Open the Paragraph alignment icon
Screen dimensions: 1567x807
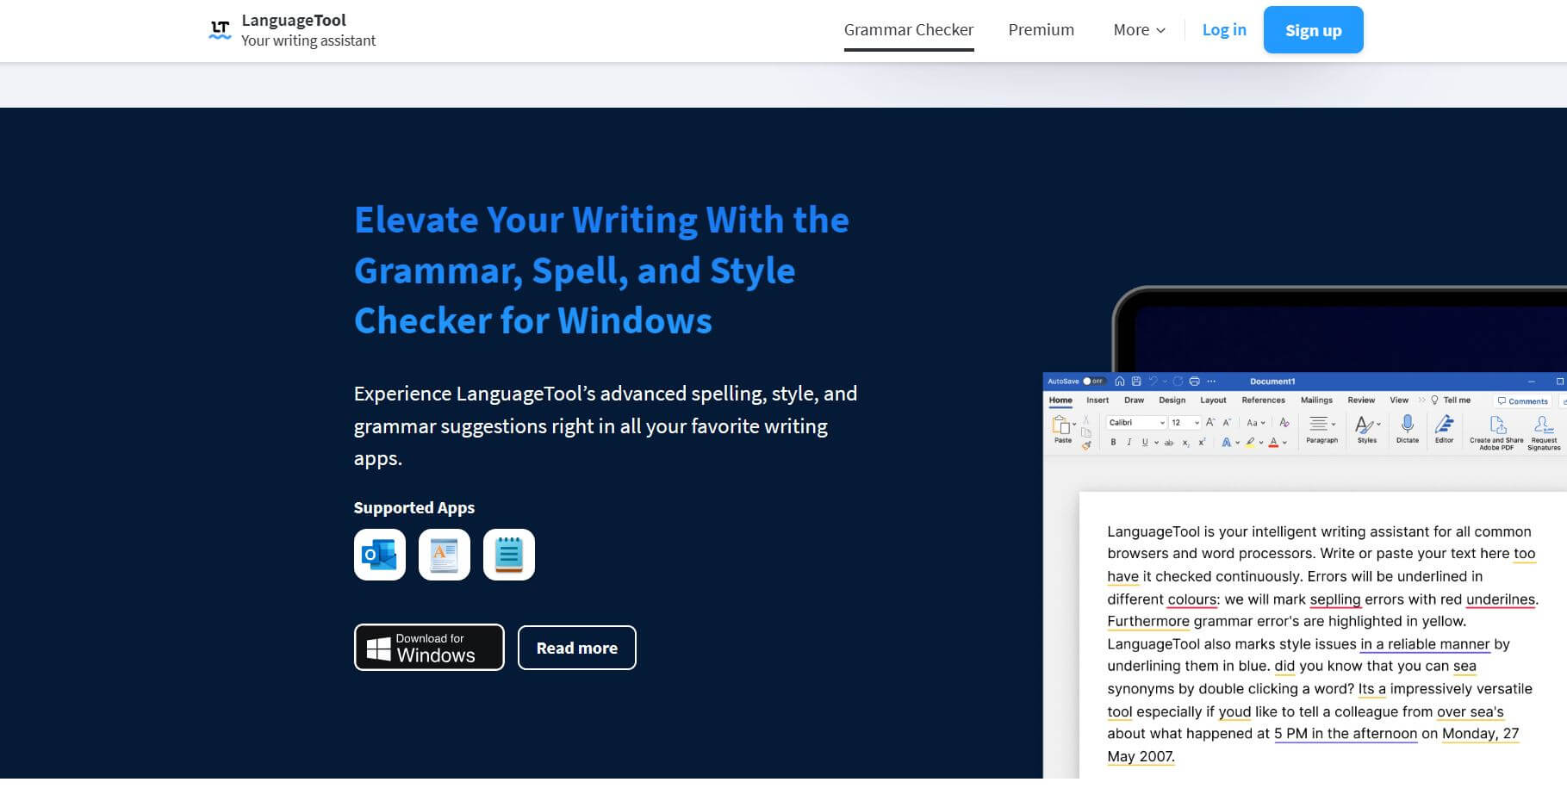pos(1318,424)
